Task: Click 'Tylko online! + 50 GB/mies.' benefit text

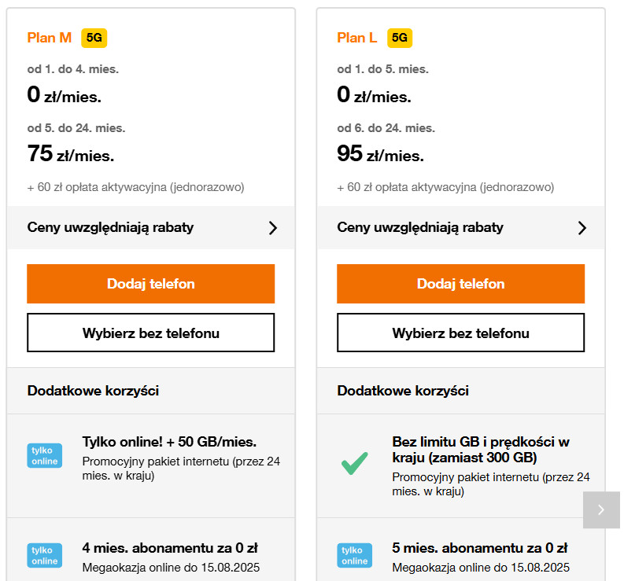Action: [169, 441]
